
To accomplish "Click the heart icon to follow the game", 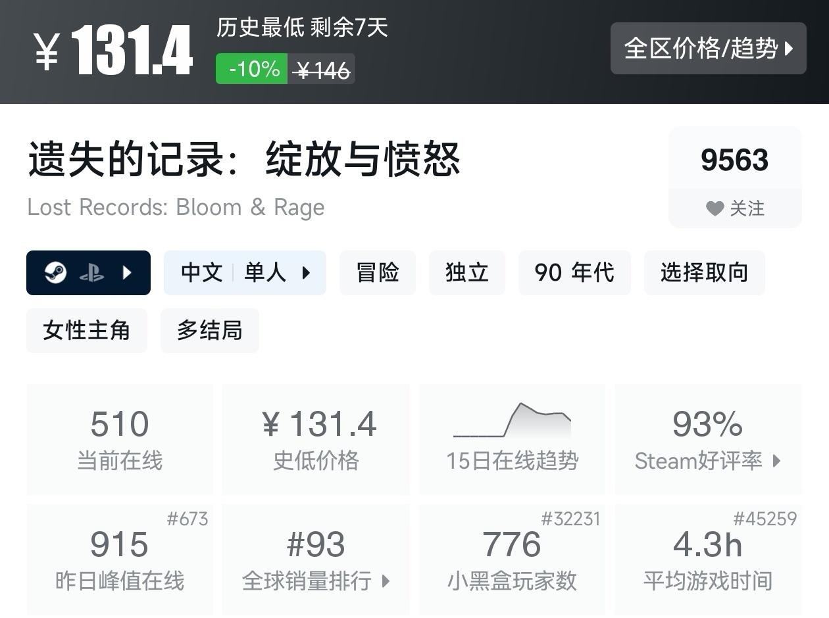I will coord(715,208).
